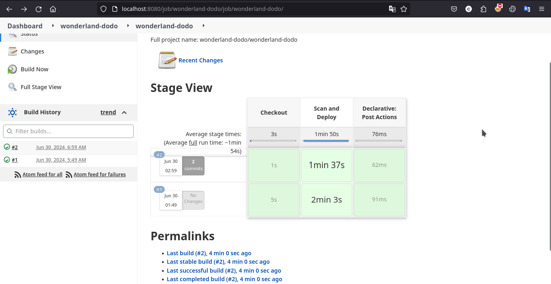Open the Firefox hamburger menu
Image resolution: width=551 pixels, height=284 pixels.
pos(542,9)
